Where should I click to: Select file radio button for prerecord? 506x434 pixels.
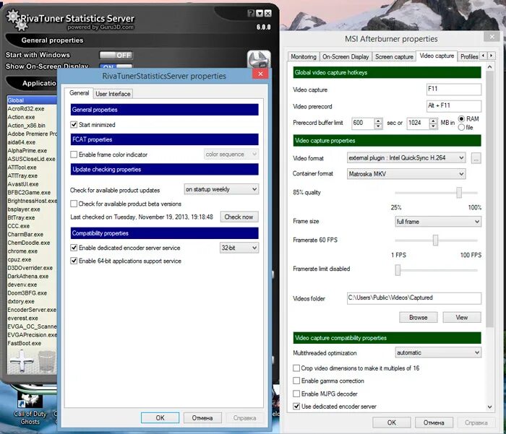click(x=461, y=127)
